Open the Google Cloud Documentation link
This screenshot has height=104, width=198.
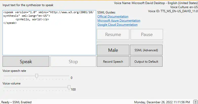coord(117,25)
